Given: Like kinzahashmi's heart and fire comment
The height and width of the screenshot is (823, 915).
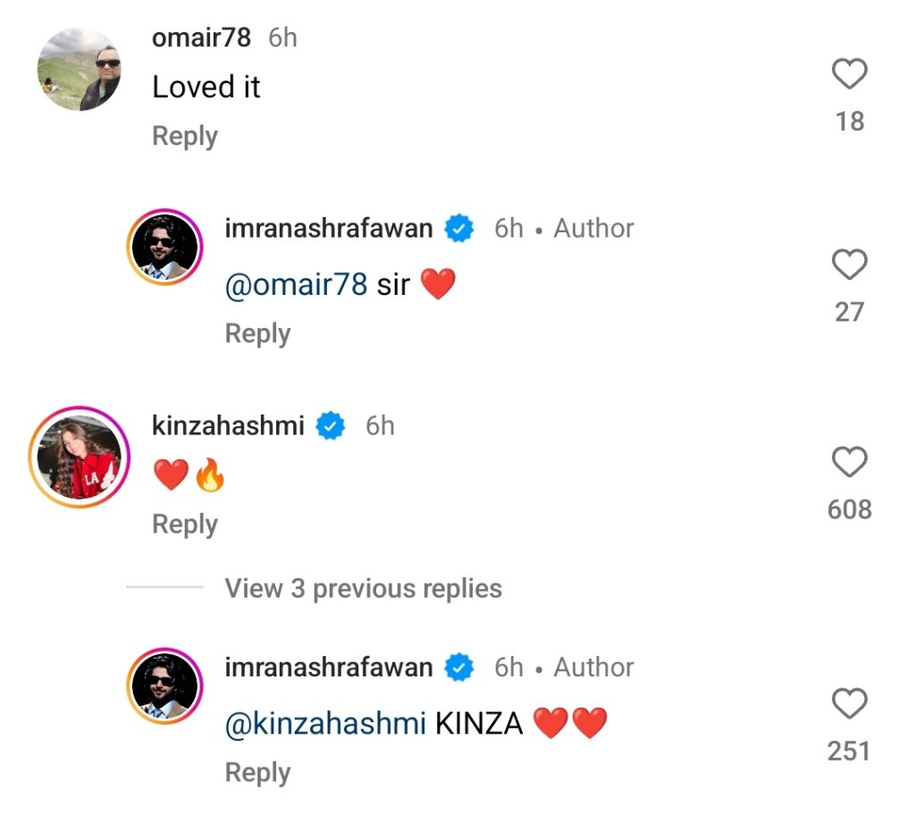Looking at the screenshot, I should (849, 462).
